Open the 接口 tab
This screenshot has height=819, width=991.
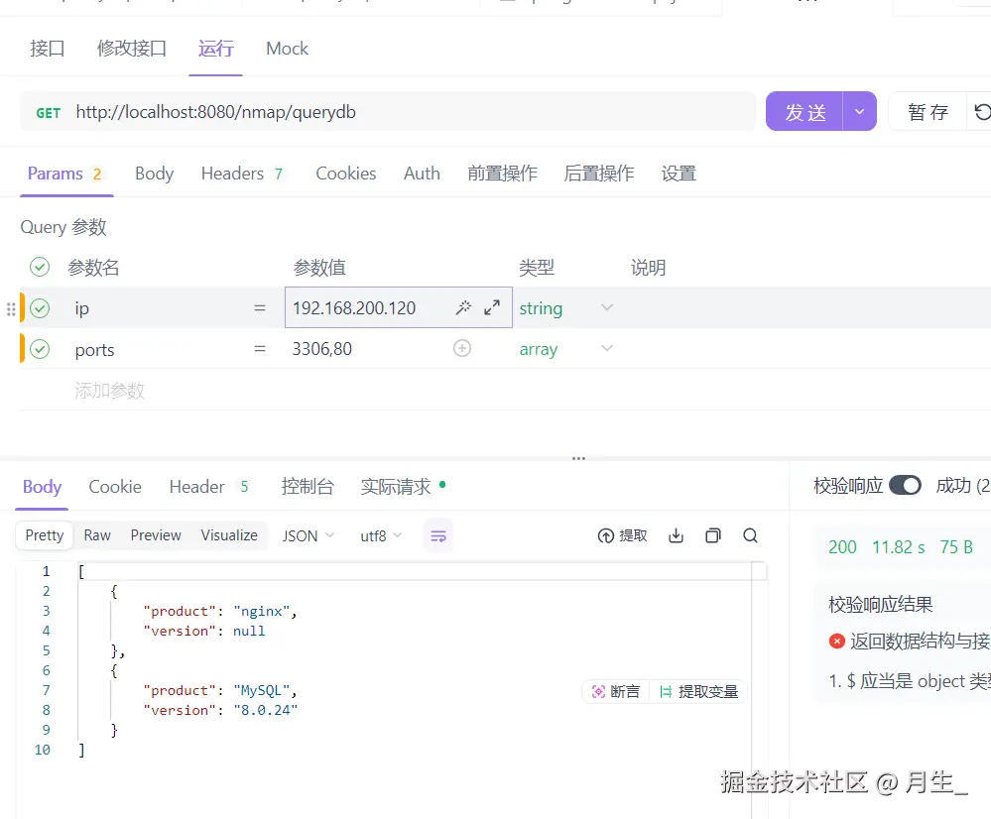(48, 49)
